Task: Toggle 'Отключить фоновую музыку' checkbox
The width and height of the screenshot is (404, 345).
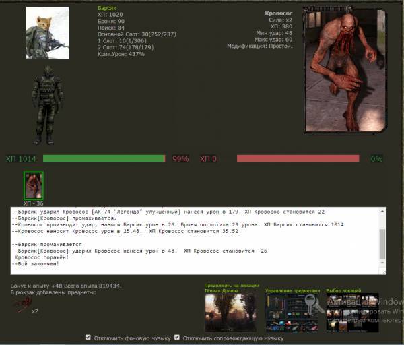Action: [x=89, y=338]
